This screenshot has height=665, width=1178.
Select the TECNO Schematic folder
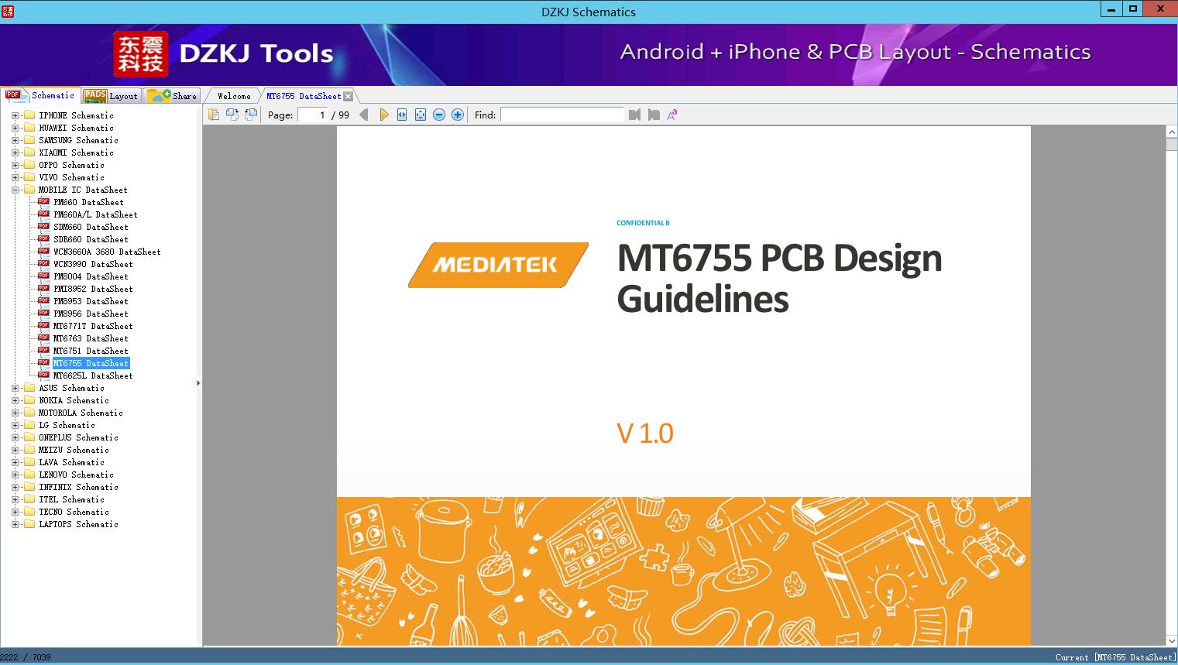pos(74,512)
